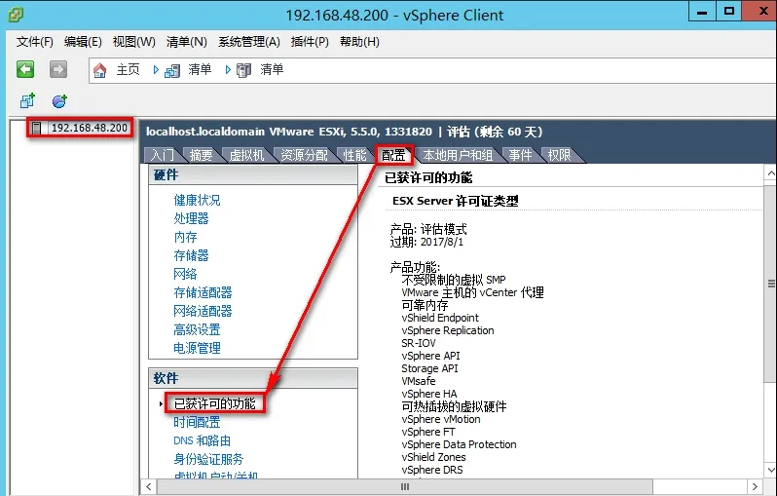Open the 时间配置 software link
Viewport: 777px width, 496px height.
click(x=197, y=422)
